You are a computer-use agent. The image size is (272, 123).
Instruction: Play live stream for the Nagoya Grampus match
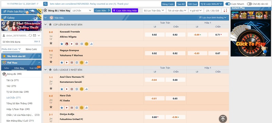(67, 63)
